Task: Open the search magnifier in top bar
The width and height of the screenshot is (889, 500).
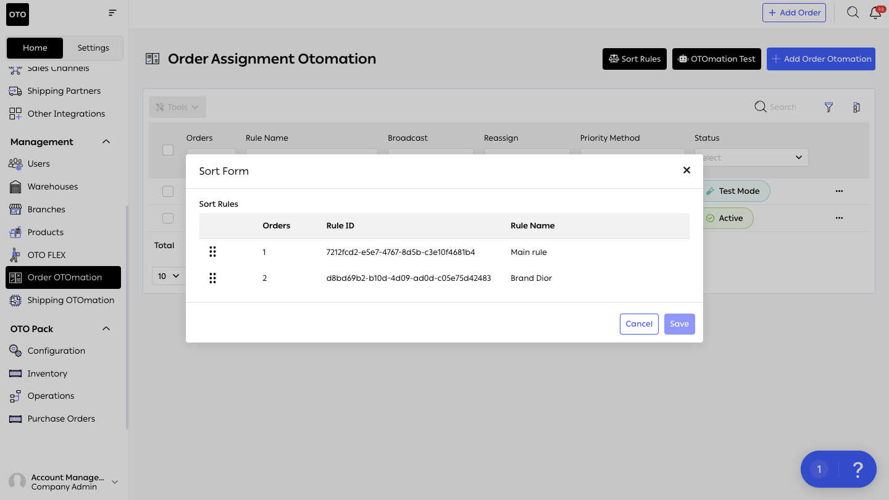Action: [853, 12]
